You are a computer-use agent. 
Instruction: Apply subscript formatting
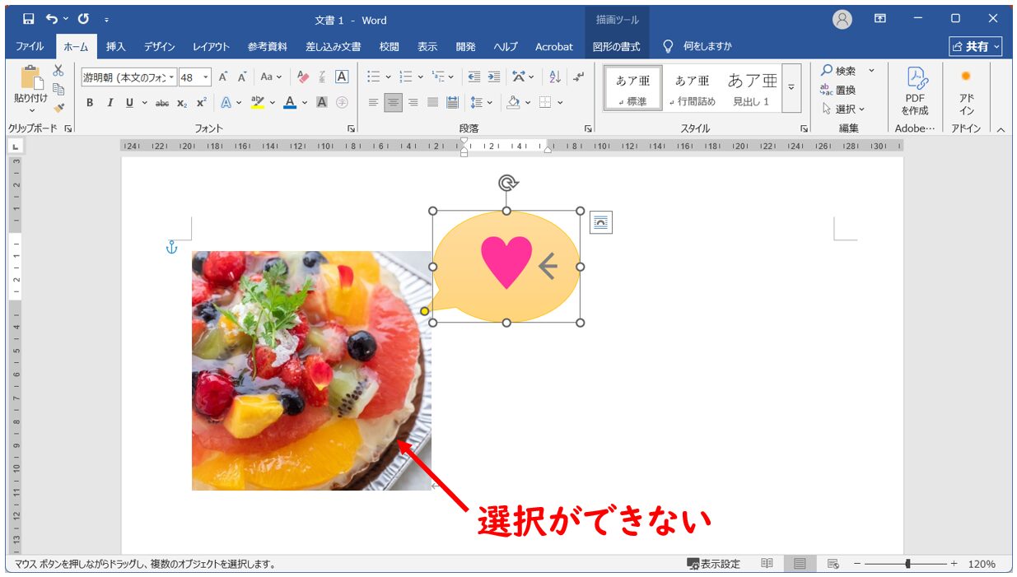tap(182, 103)
